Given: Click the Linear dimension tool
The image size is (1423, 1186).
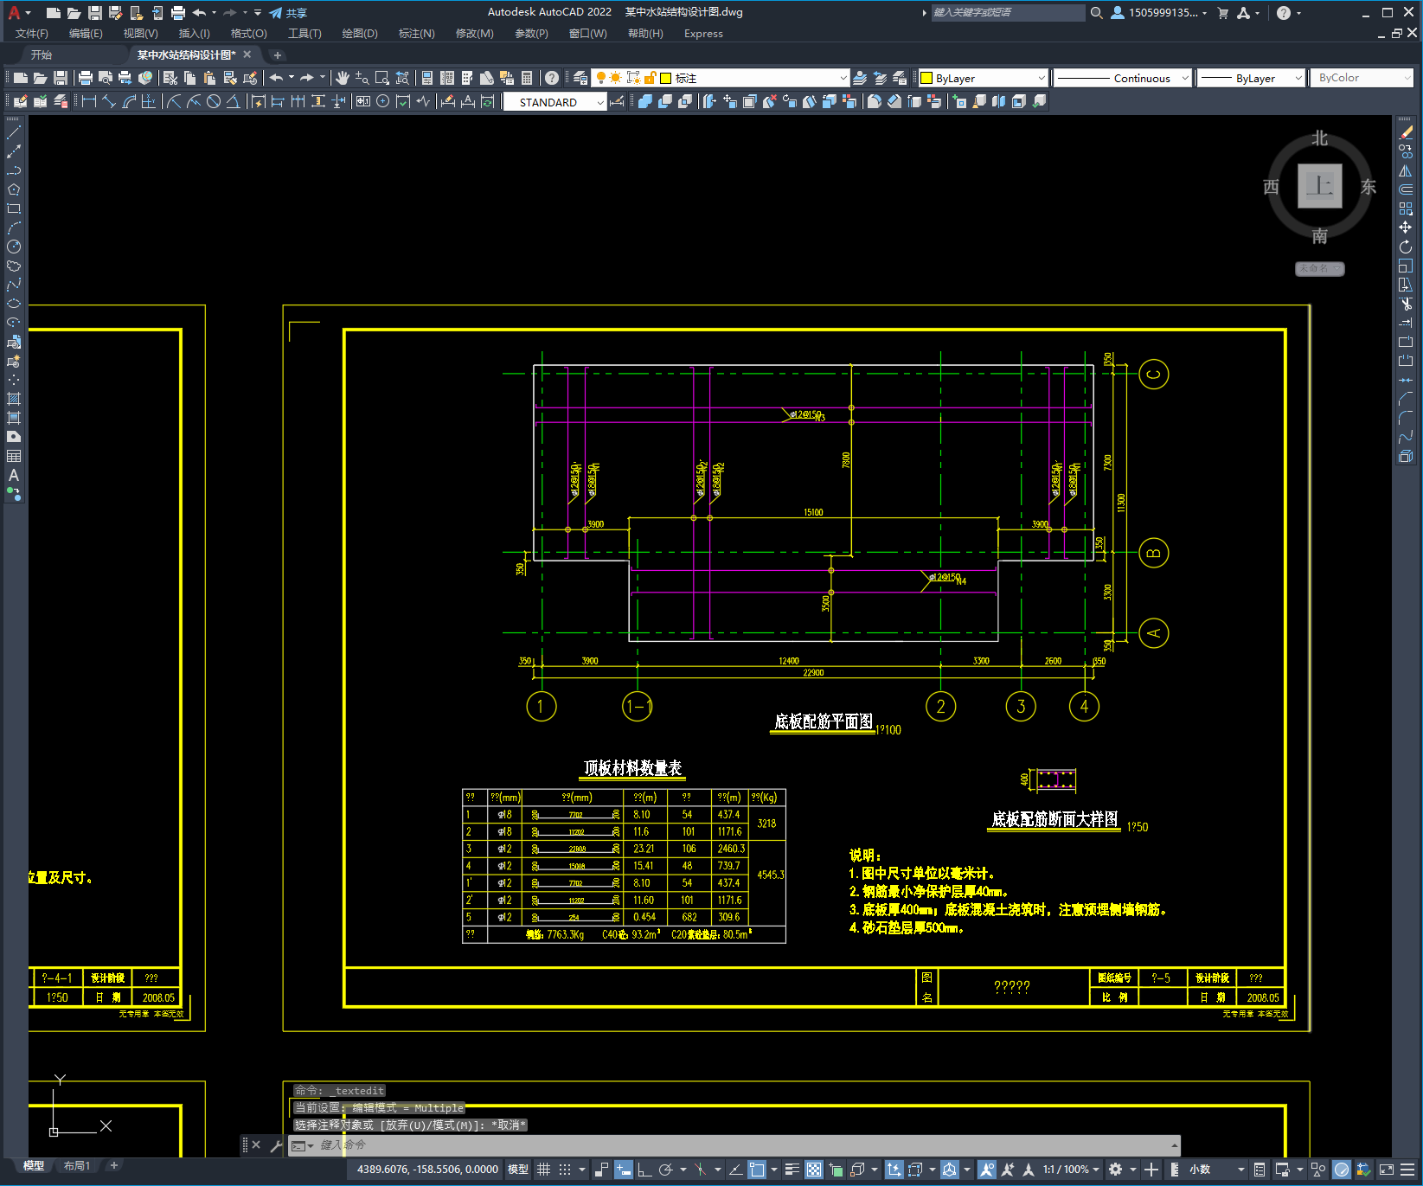Looking at the screenshot, I should (88, 102).
